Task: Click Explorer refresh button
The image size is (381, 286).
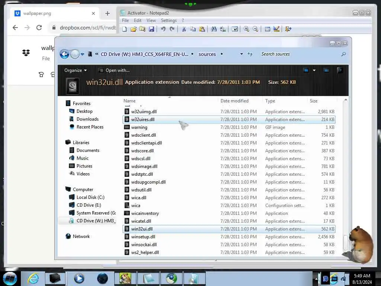Action: tap(250, 54)
